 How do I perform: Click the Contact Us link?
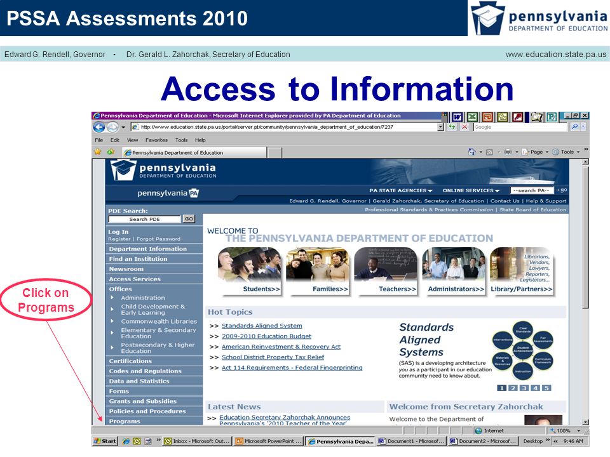[x=505, y=201]
